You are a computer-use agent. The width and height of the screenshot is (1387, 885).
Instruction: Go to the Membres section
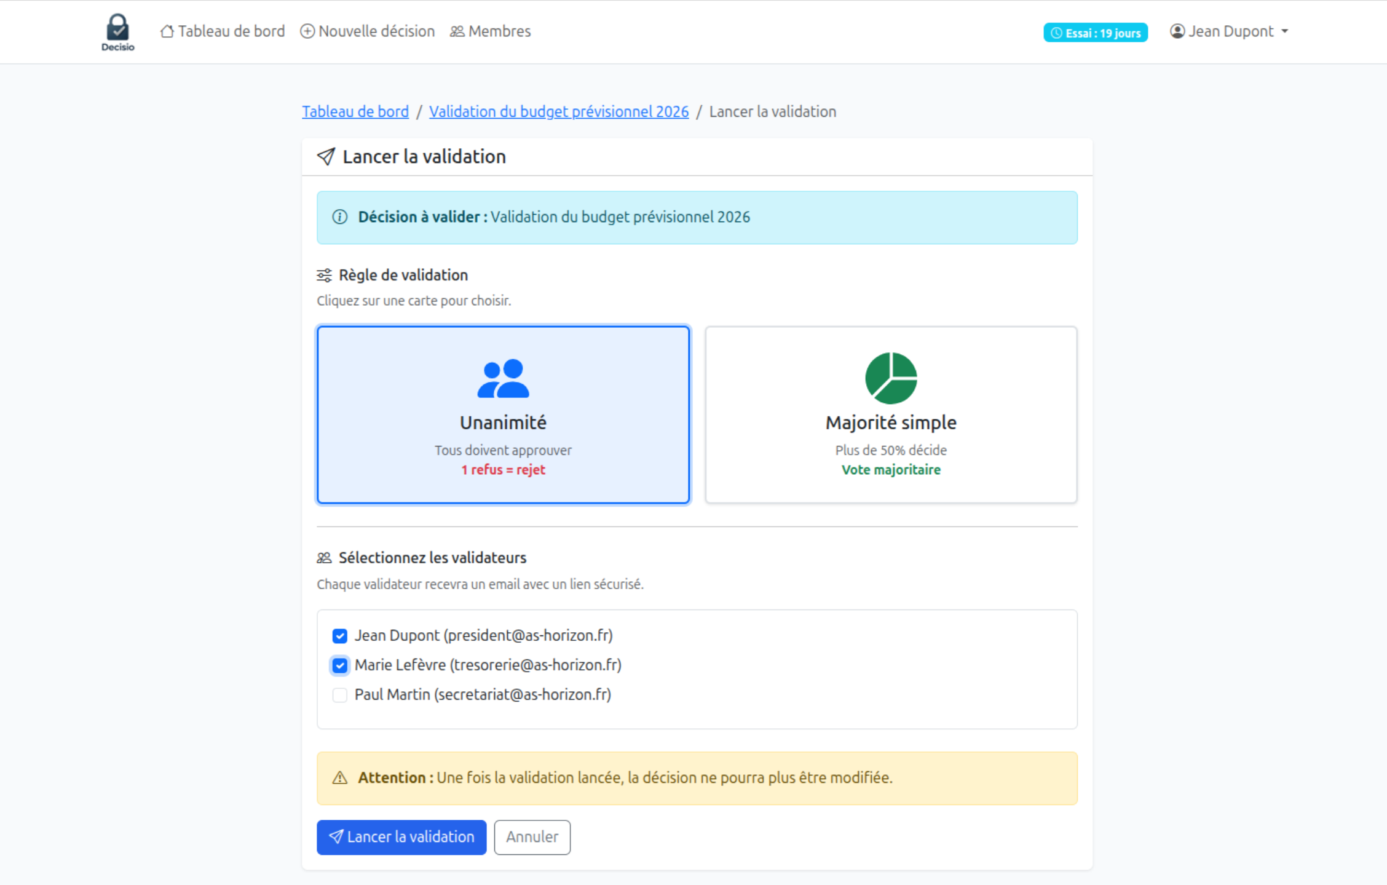tap(499, 31)
